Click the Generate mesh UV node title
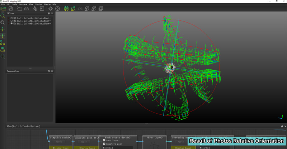The width and height of the screenshot is (287, 149). [x=86, y=138]
